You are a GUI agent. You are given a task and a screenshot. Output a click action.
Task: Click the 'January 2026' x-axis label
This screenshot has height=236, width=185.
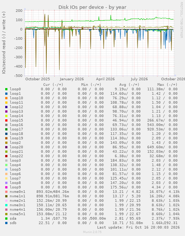pyautogui.click(x=71, y=79)
